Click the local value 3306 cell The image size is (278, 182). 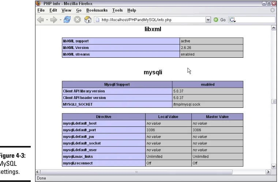[x=168, y=130]
